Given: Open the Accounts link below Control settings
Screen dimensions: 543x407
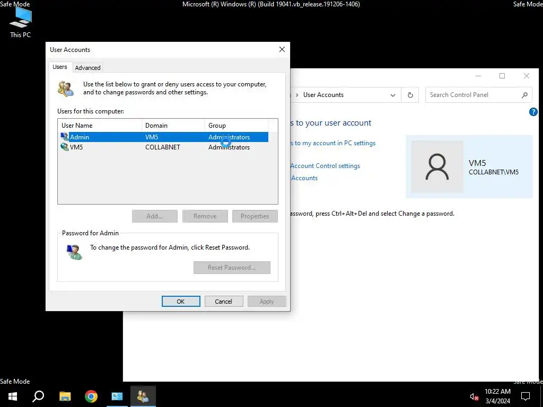Looking at the screenshot, I should (x=304, y=178).
